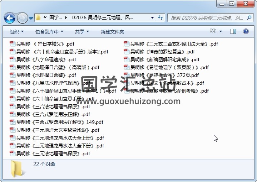This screenshot has width=257, height=182.
Task: Select PDF icon of 《易经地理学（双页版）》
Action: click(127, 67)
